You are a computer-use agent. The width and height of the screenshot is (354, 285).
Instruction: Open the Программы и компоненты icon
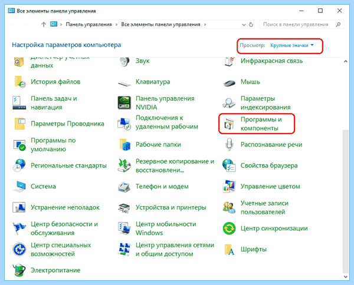coord(229,125)
